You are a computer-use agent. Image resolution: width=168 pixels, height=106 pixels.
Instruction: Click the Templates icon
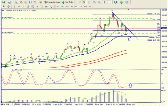[x=127, y=2]
